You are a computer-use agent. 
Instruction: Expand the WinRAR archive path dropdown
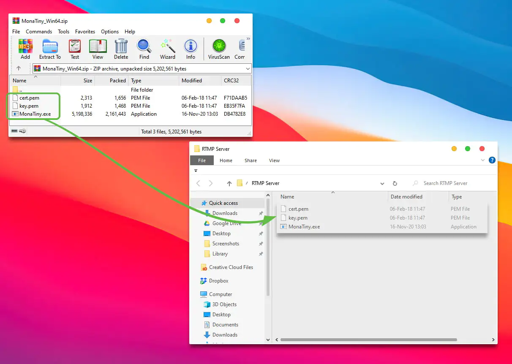[248, 69]
